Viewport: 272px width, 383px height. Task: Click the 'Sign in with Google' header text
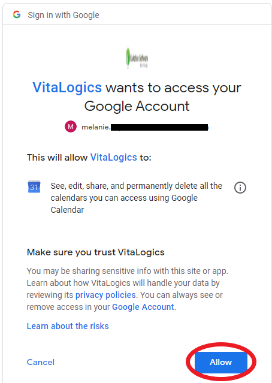tap(64, 15)
